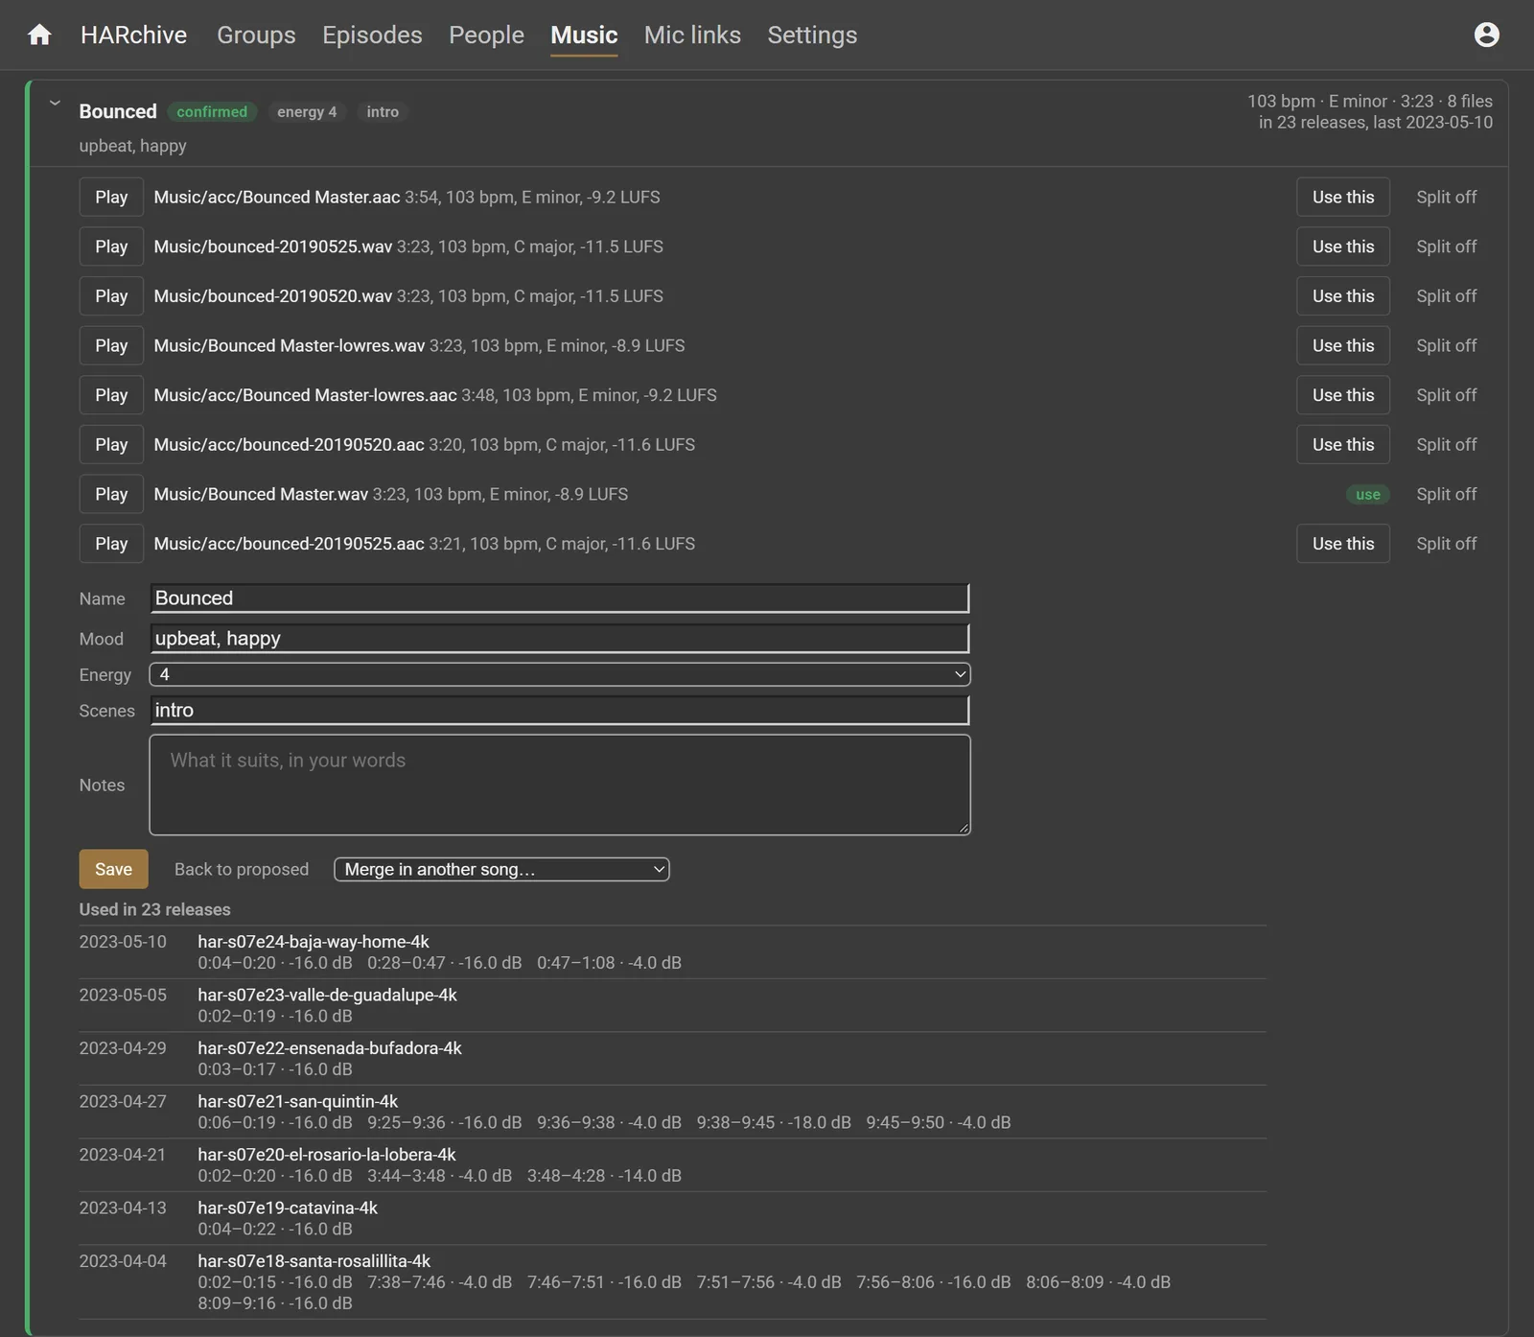Viewport: 1534px width, 1337px height.
Task: Click Back to proposed
Action: tap(242, 869)
